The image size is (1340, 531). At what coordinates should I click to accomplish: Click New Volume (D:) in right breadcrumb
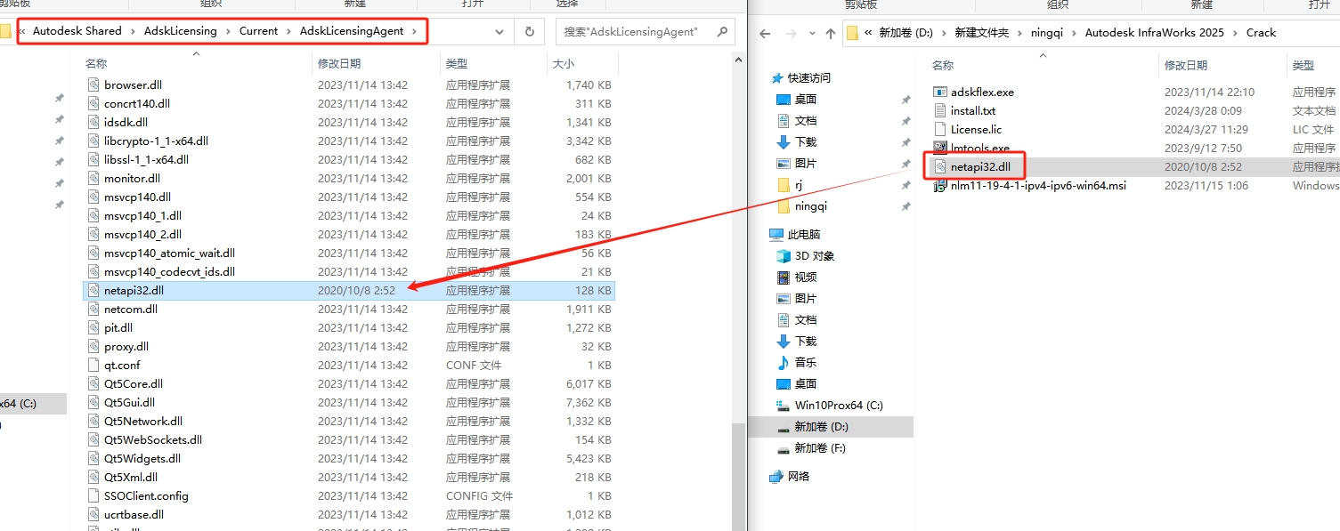pos(906,33)
